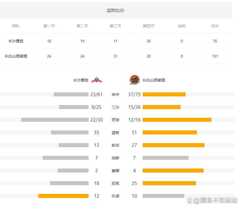Select the 第一节 column header
Screen dimensions: 242x209
[x=49, y=26]
